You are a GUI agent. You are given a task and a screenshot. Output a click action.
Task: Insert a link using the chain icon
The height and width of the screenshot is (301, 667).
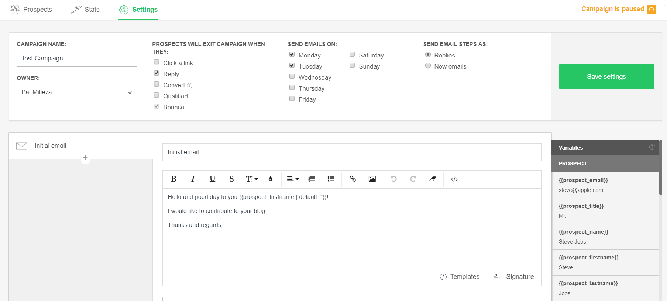click(353, 179)
